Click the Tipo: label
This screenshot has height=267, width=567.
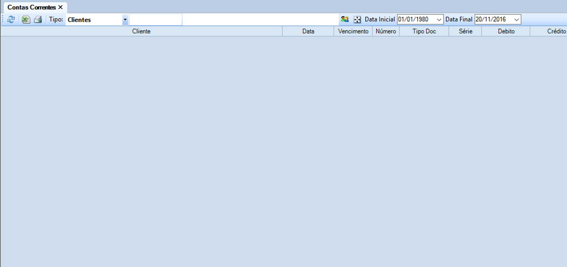pyautogui.click(x=56, y=20)
